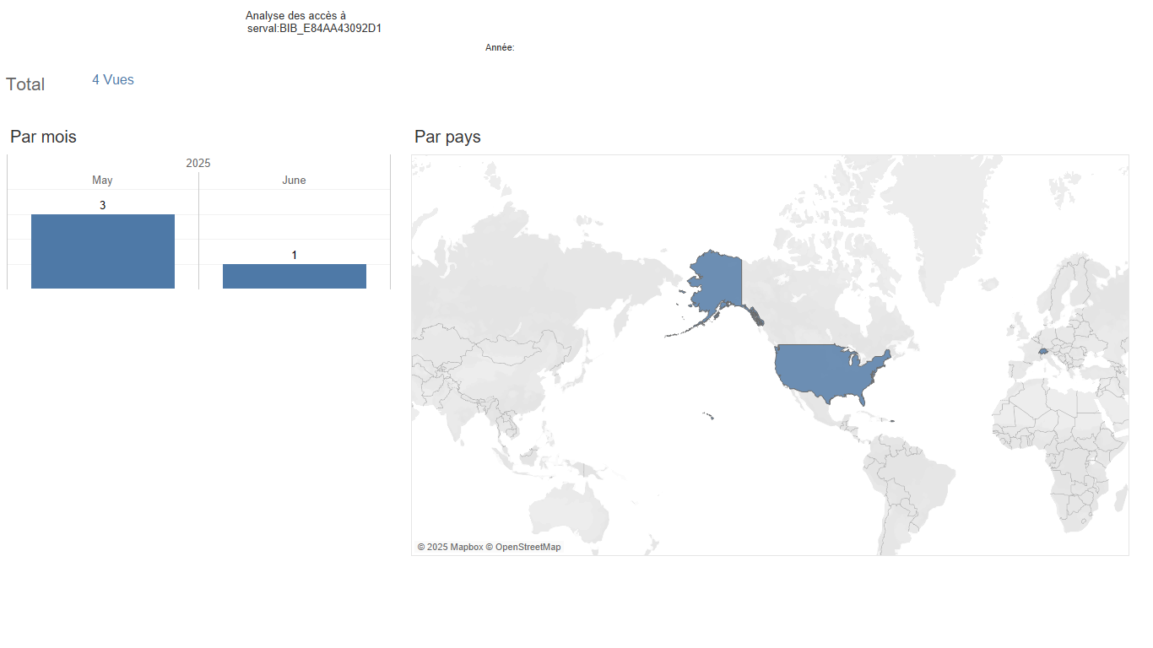Open the '© 2025 Mapbox' attribution link

[450, 548]
